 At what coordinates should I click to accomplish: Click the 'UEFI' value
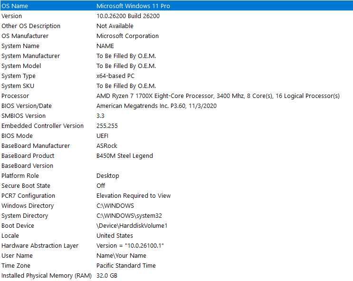(102, 136)
